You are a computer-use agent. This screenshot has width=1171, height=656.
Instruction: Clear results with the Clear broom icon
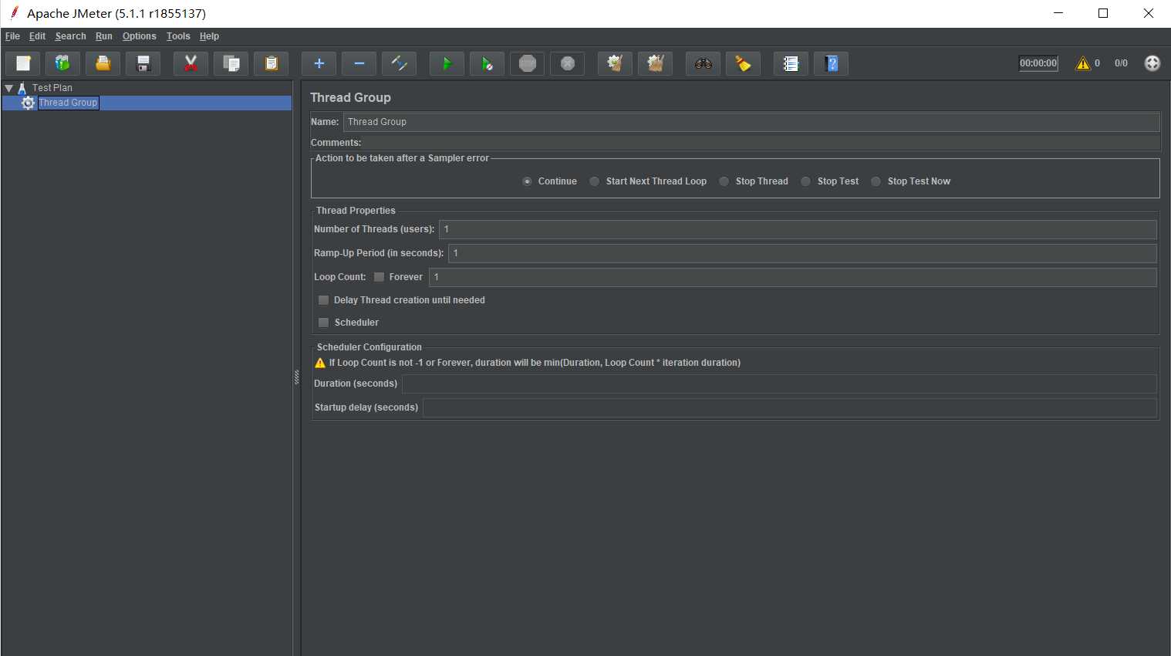click(616, 63)
